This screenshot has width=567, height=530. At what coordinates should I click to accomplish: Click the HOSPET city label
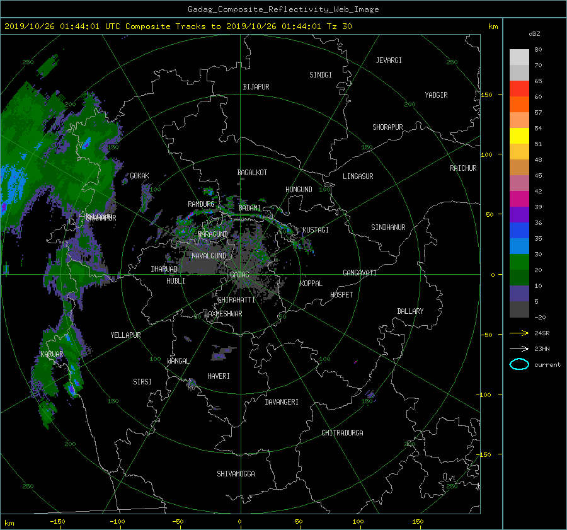coord(341,295)
